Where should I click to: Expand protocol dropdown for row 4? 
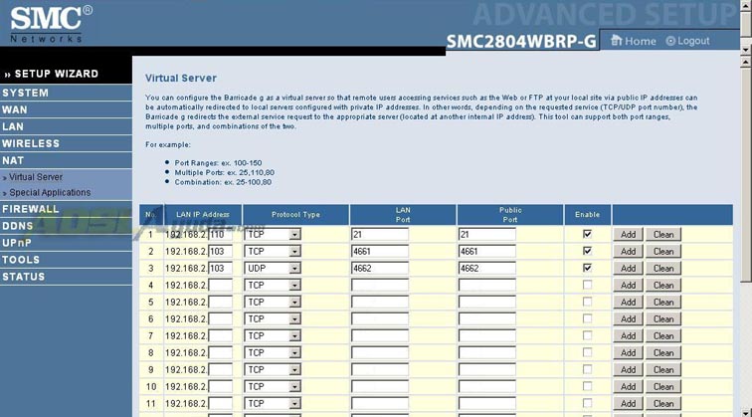(273, 285)
